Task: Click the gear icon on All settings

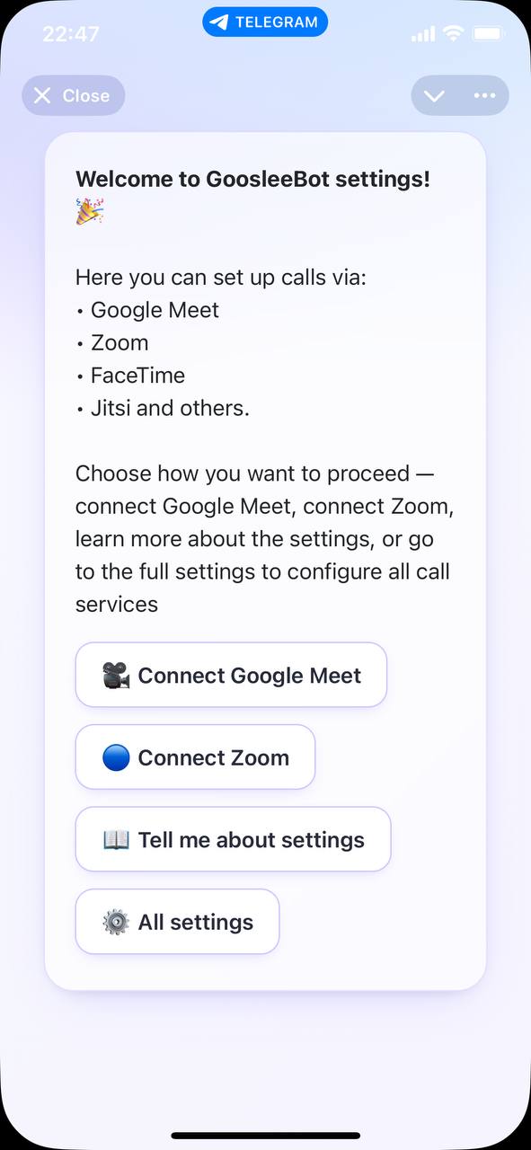Action: [x=116, y=923]
